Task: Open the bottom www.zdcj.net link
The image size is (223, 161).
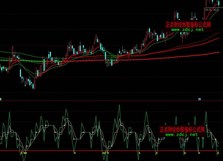Action: coord(182,135)
